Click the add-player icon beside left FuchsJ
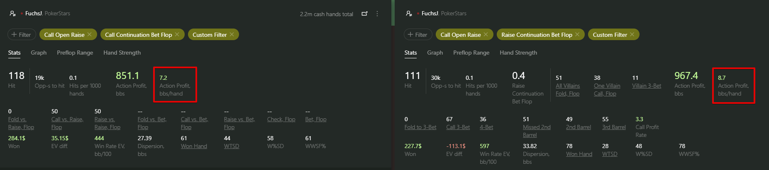Image resolution: width=769 pixels, height=170 pixels. tap(12, 14)
